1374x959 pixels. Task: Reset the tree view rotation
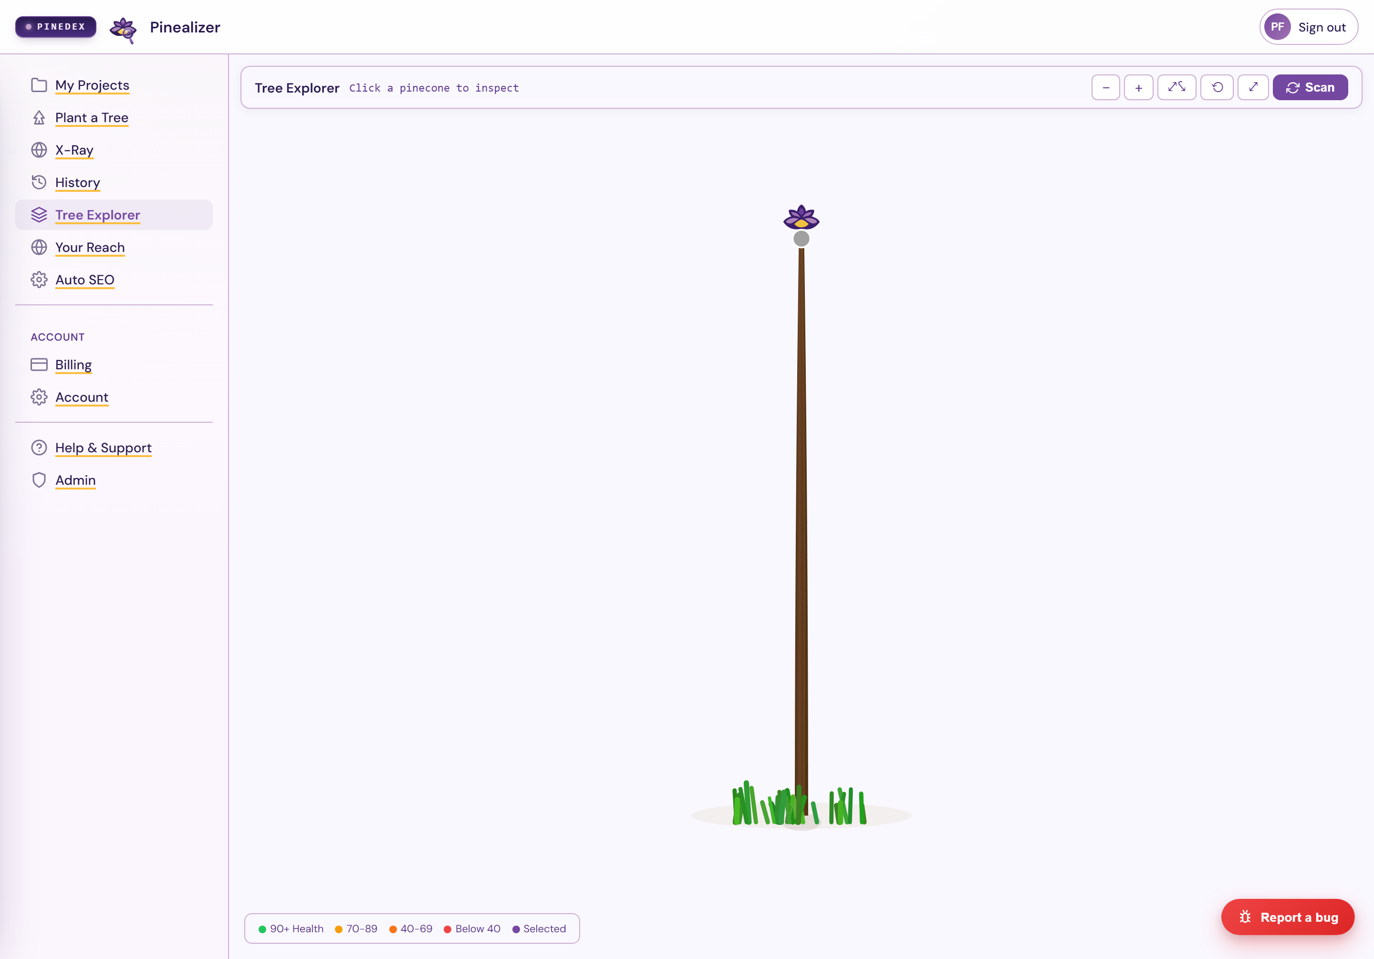click(1217, 87)
